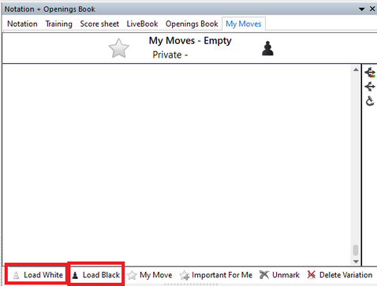Open the Training tab
Screen dimensions: 377x286
pyautogui.click(x=58, y=24)
